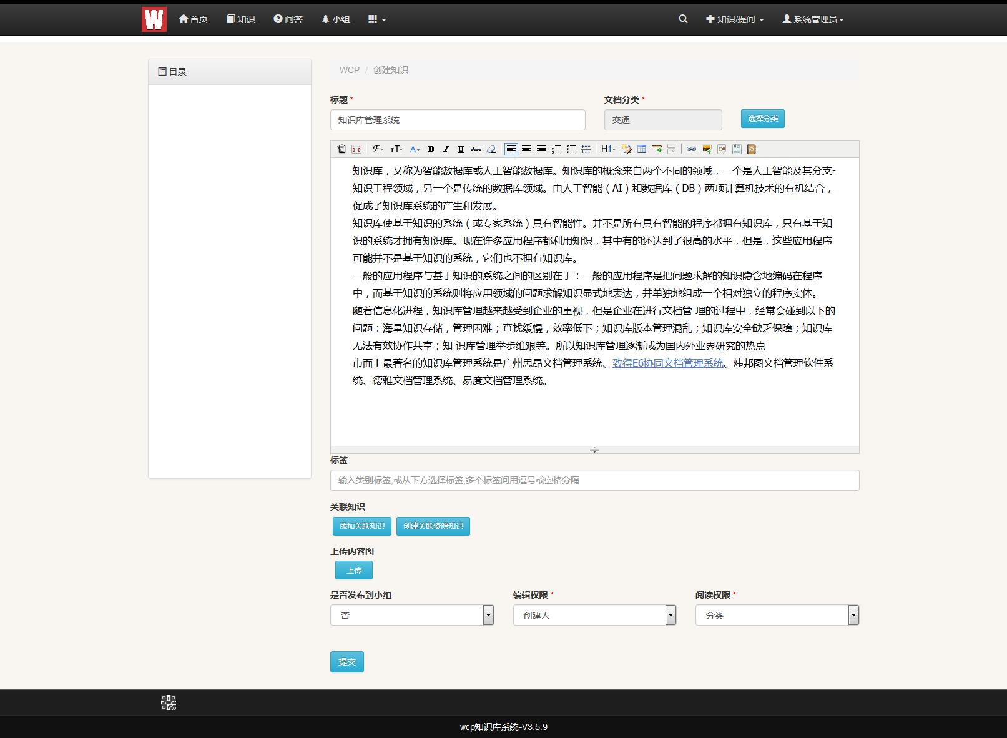This screenshot has height=738, width=1007.
Task: Open the H1 heading dropdown
Action: tap(608, 149)
